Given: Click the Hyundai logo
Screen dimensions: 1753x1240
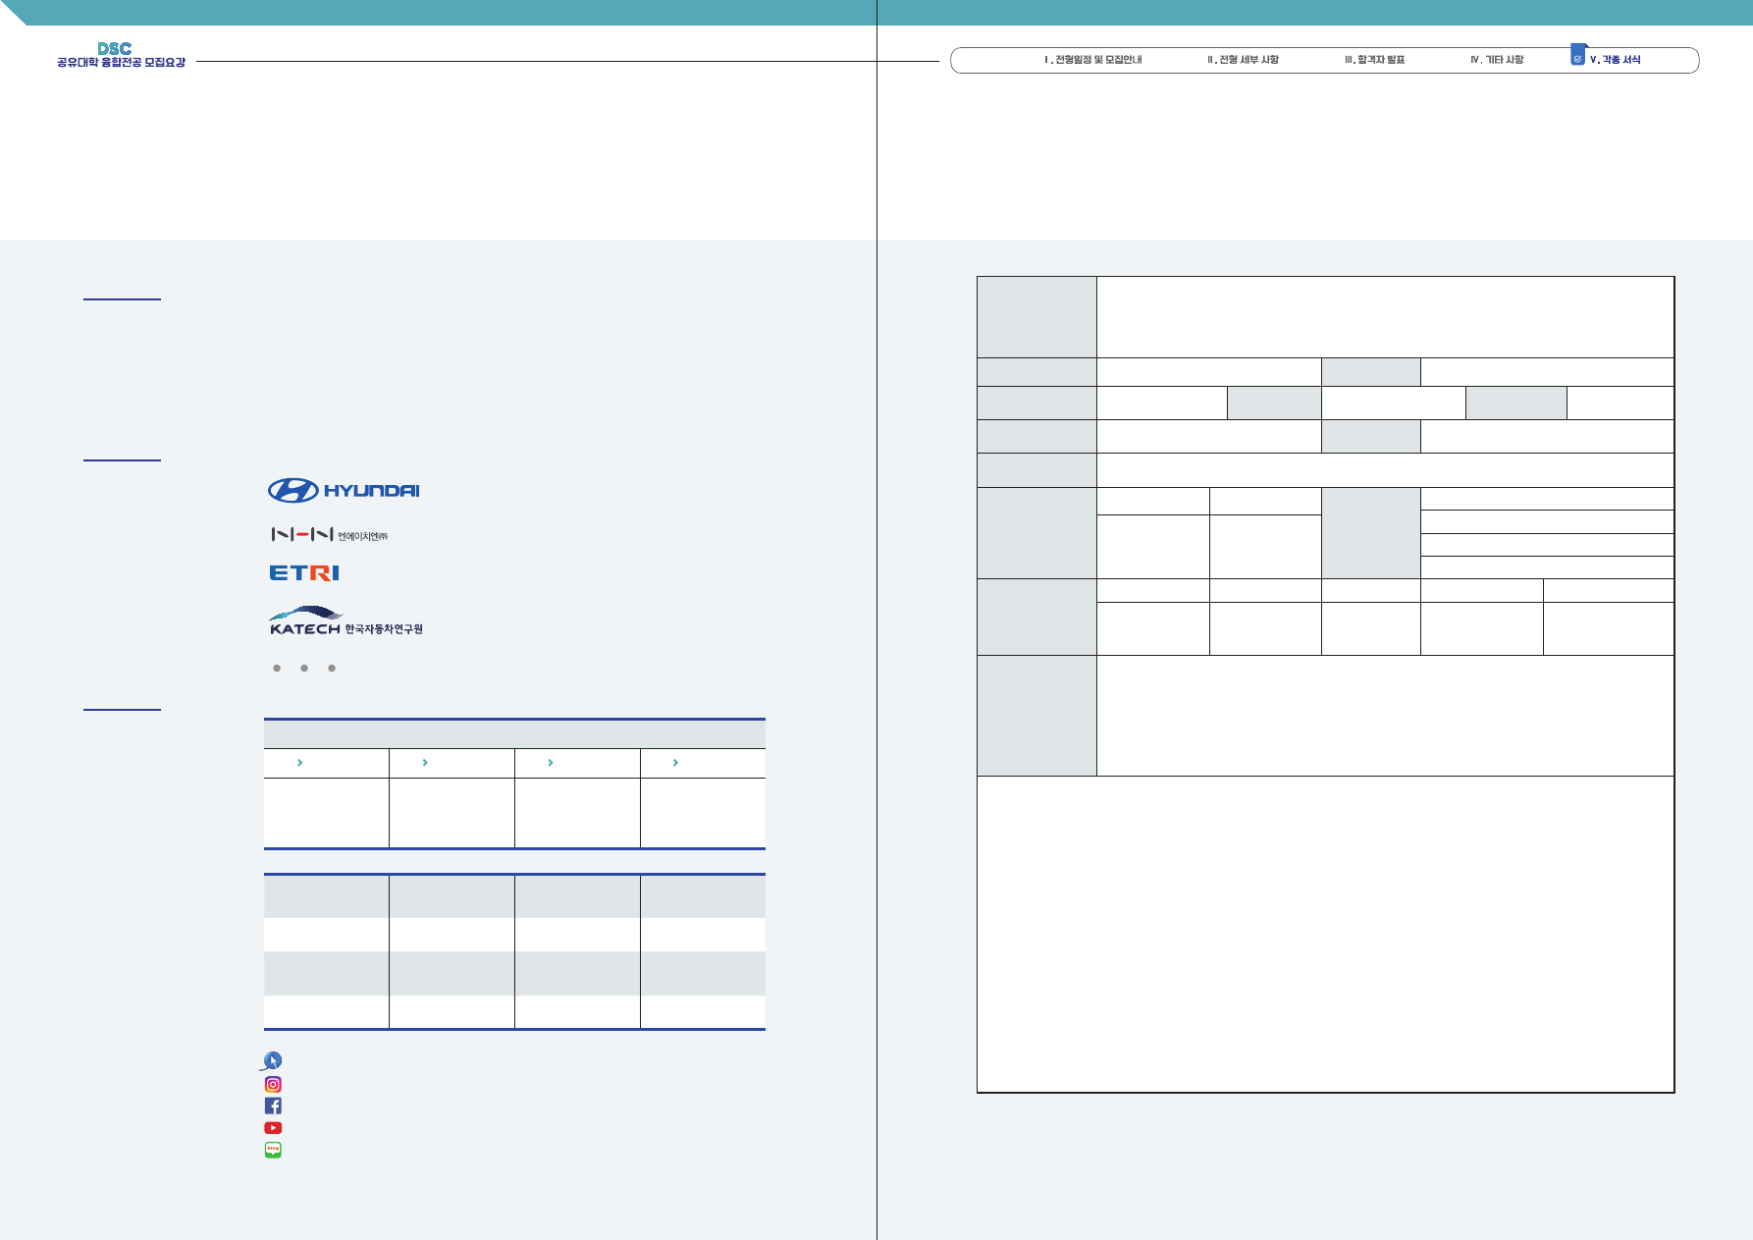Looking at the screenshot, I should click(344, 490).
